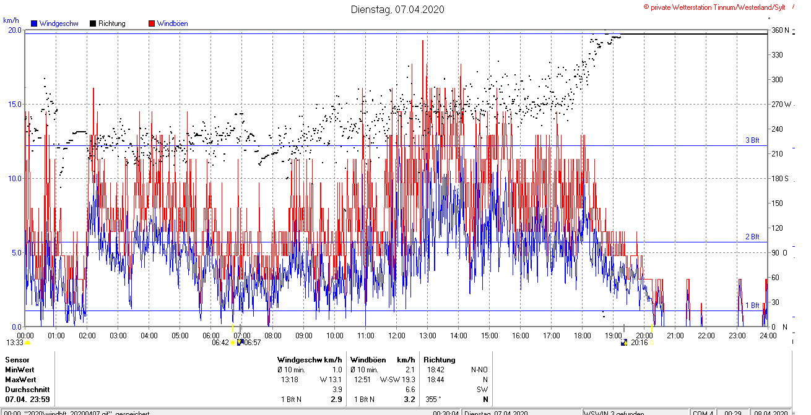Viewport: 811px width, 415px height.
Task: Click the COM 4 status bar field
Action: 703,413
